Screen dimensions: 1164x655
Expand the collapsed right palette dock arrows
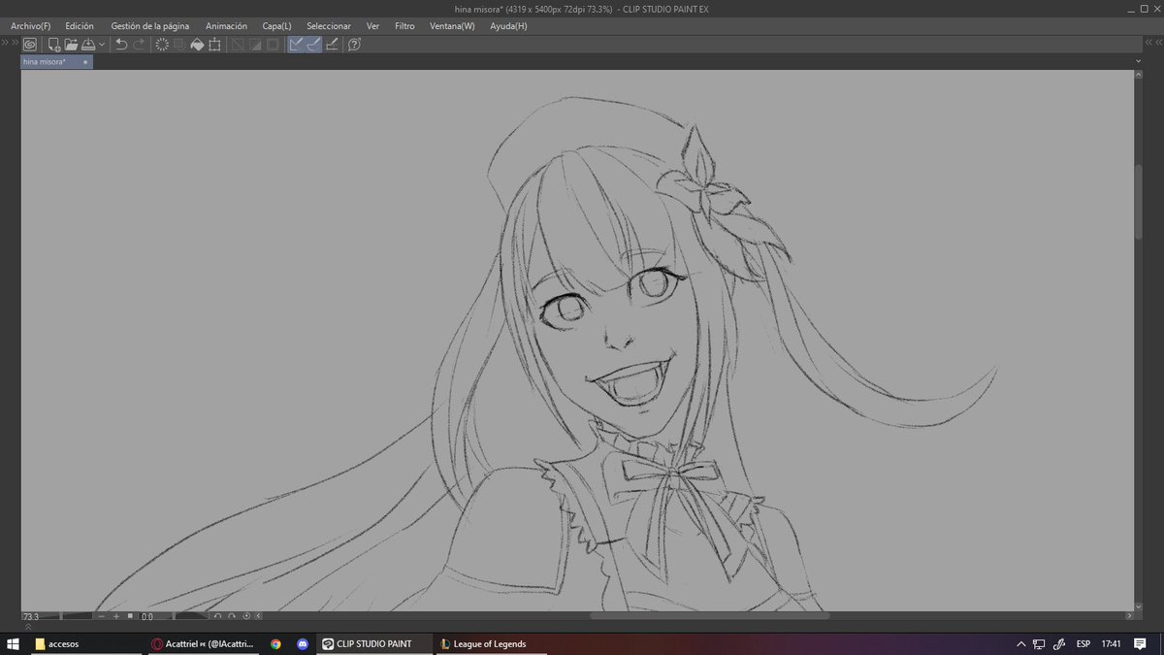click(x=1152, y=44)
